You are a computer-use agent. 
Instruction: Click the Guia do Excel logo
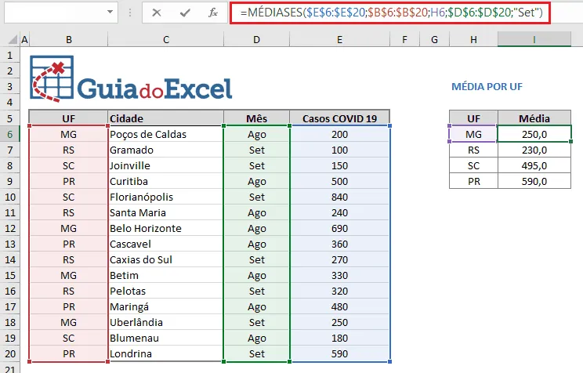131,79
